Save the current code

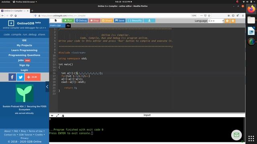click(120, 20)
